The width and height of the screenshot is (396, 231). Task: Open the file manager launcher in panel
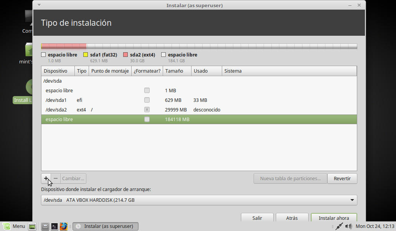point(45,226)
